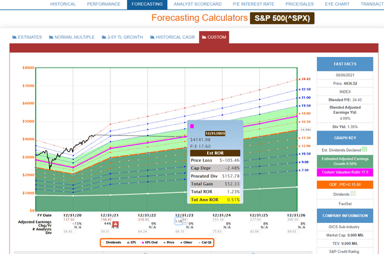Click the 12/31/24 dividend field 75.63
This screenshot has width=384, height=254.
(x=217, y=231)
